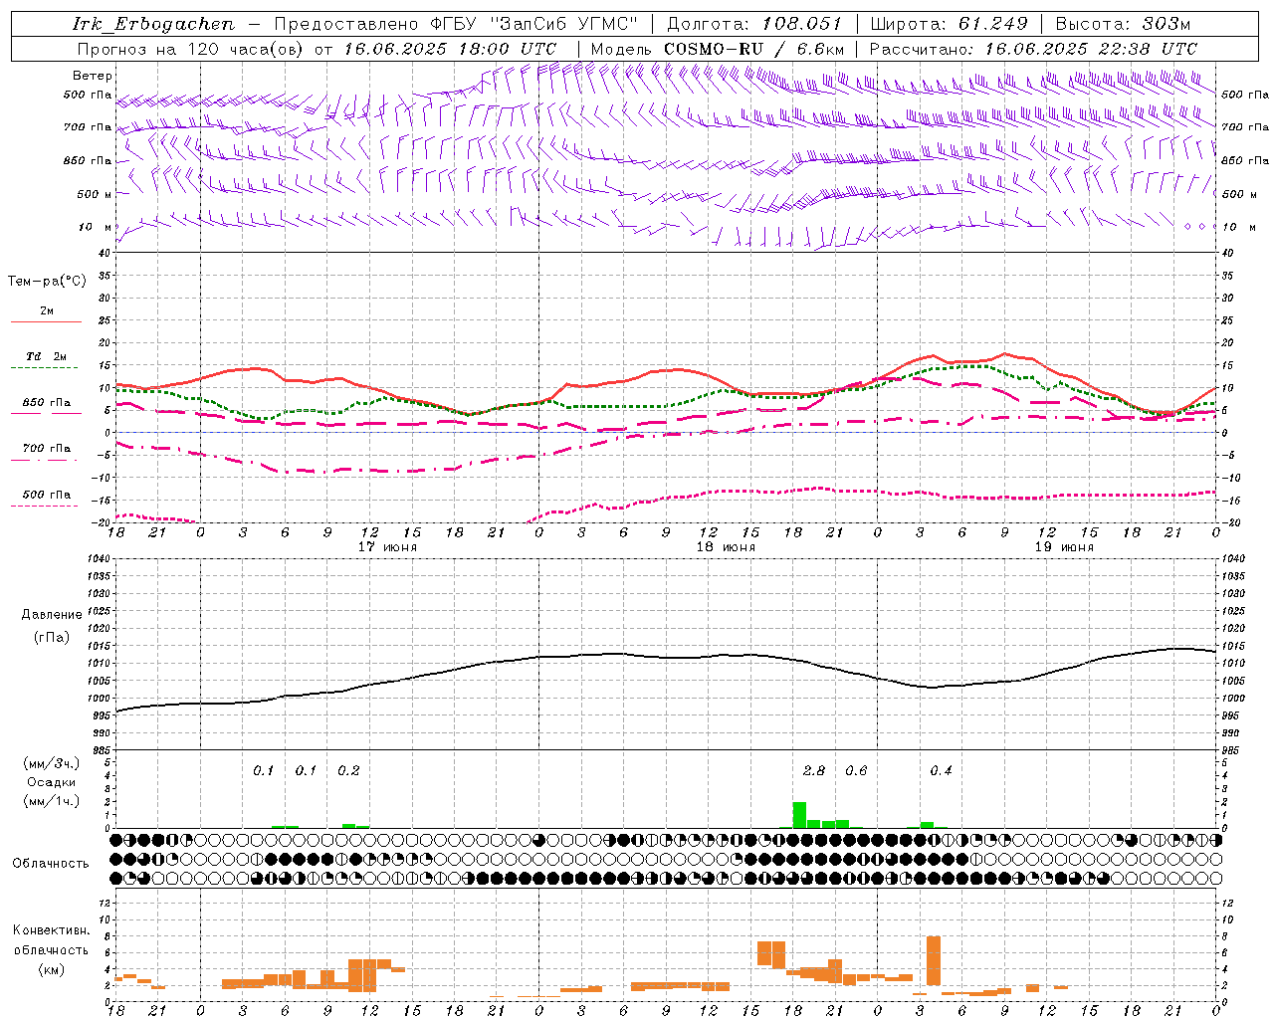Click the forecast start time 16.06.2025 18:00 UTC
The width and height of the screenshot is (1274, 1019).
point(450,49)
